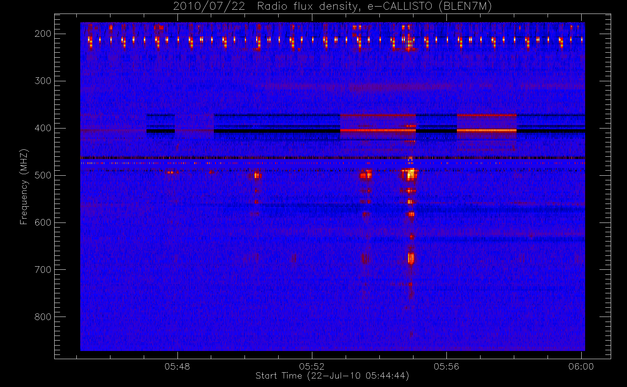Viewport: 627px width, 387px height.
Task: Click the 600 MHz frequency tick label
Action: 43,223
